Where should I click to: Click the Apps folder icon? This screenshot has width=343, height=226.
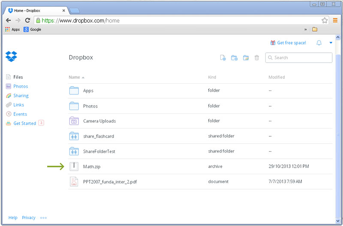[x=74, y=90]
